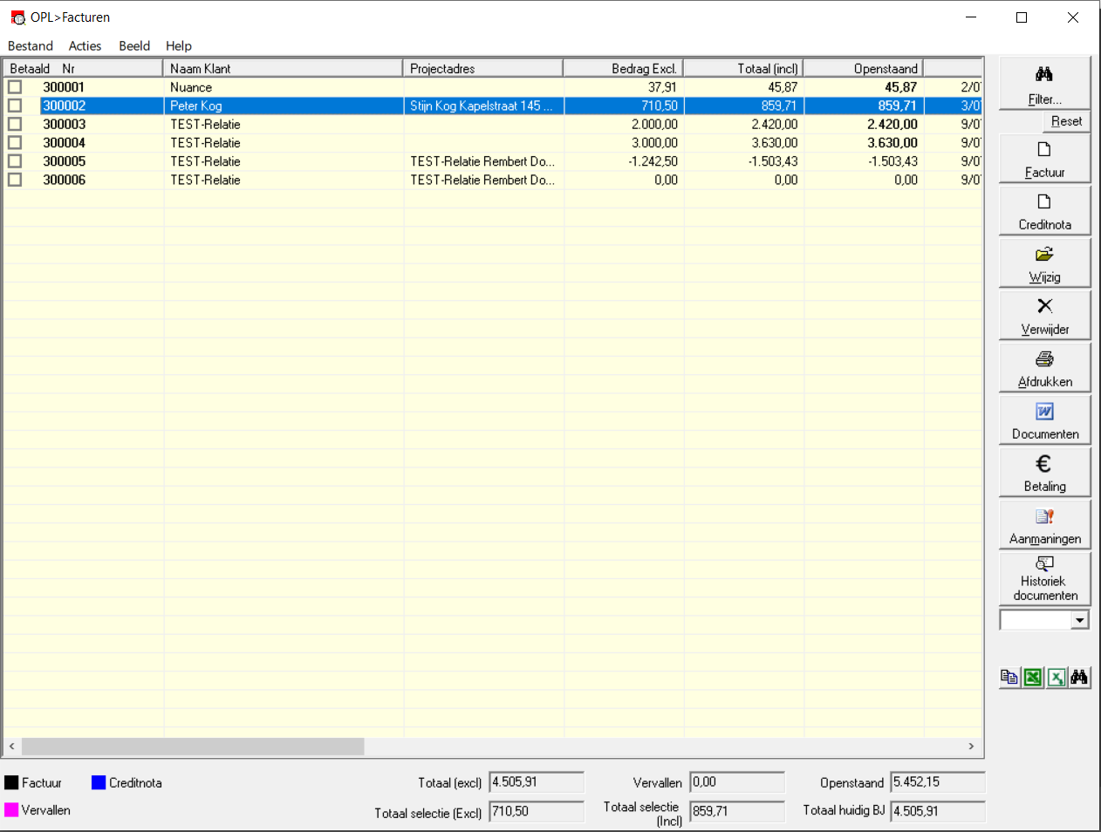Select invoice number 300005
Image resolution: width=1101 pixels, height=832 pixels.
tap(64, 161)
